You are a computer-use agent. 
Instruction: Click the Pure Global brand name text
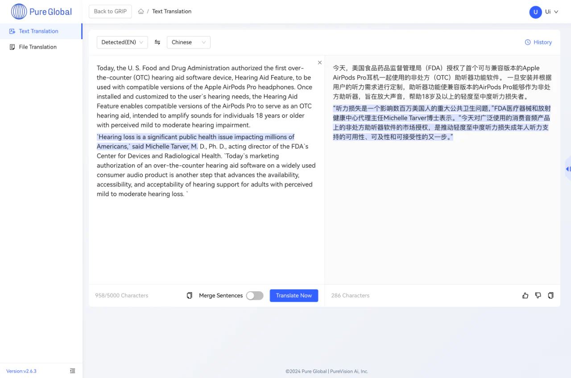(x=50, y=12)
